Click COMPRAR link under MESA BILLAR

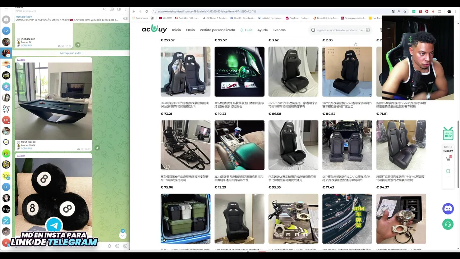point(26,149)
